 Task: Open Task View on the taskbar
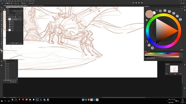pyautogui.click(x=9, y=101)
